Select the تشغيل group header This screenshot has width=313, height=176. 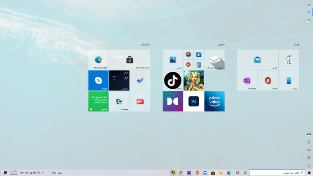tap(221, 45)
